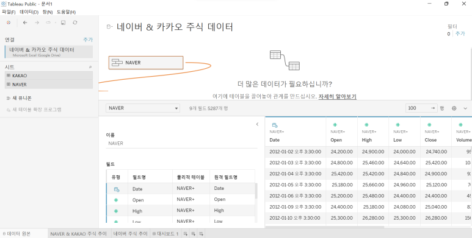Click the Date field name in field list
This screenshot has width=472, height=238.
click(137, 189)
